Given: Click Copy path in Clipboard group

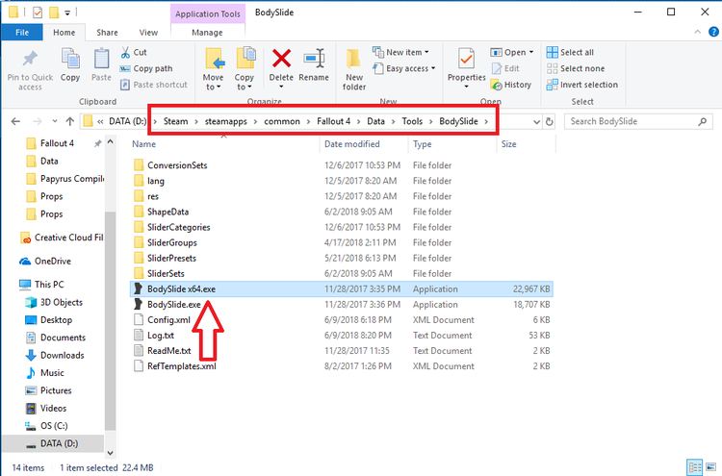Looking at the screenshot, I should click(146, 68).
